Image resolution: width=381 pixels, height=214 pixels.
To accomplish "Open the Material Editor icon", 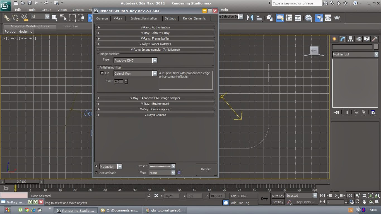I will pos(309,18).
